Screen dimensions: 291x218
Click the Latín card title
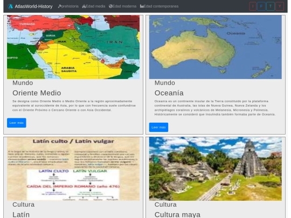[21, 215]
